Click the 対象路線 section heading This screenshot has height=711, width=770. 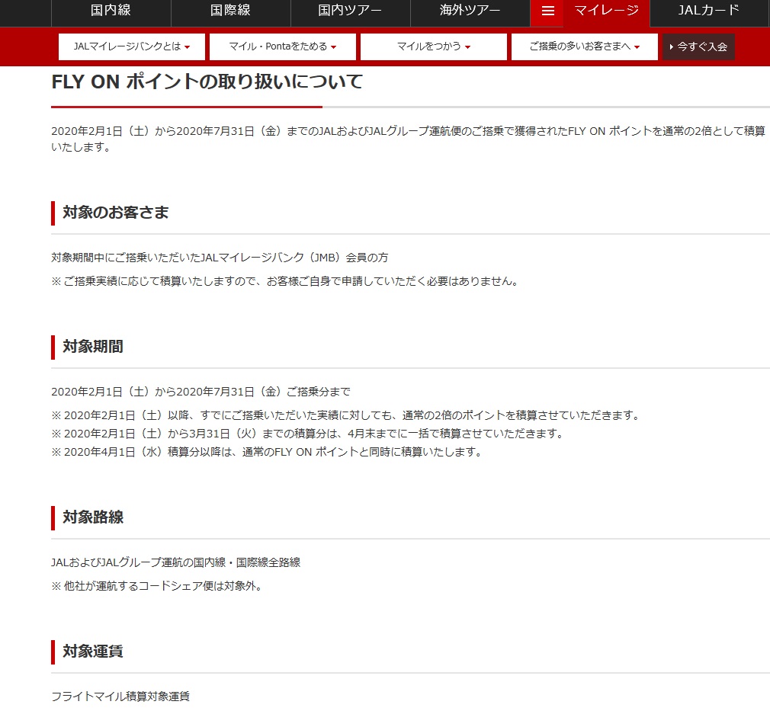(x=93, y=517)
